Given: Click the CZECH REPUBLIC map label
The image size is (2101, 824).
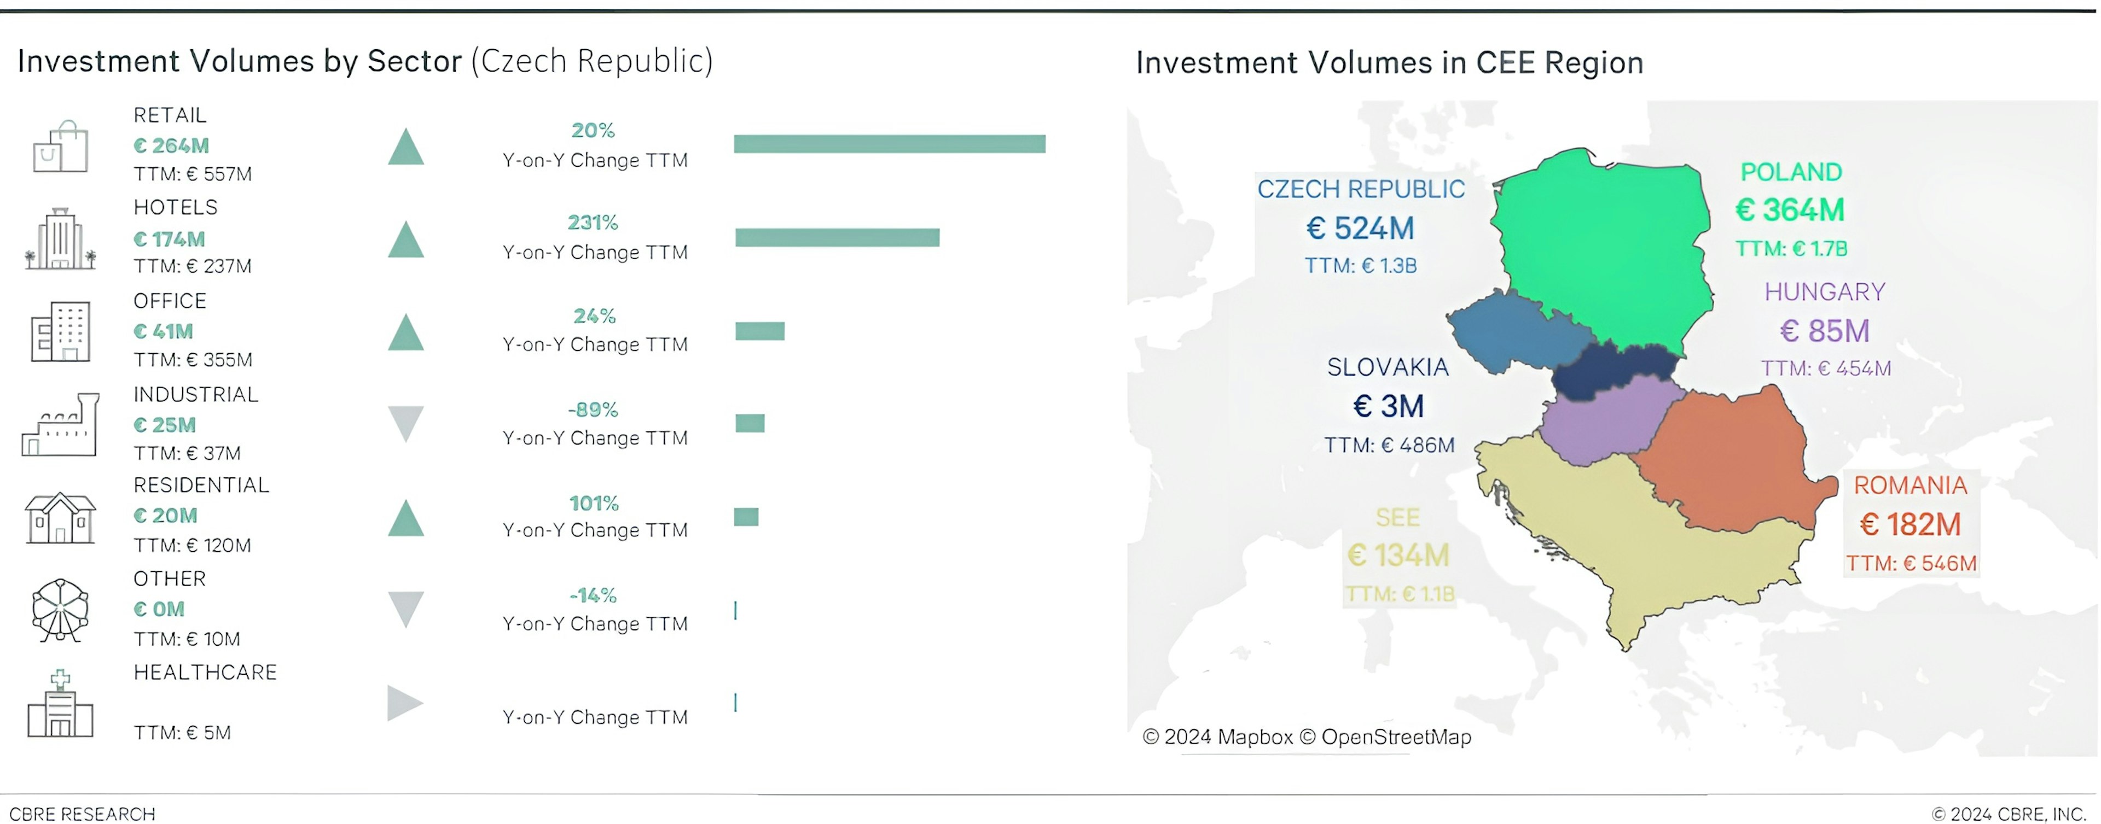Looking at the screenshot, I should (x=1360, y=189).
